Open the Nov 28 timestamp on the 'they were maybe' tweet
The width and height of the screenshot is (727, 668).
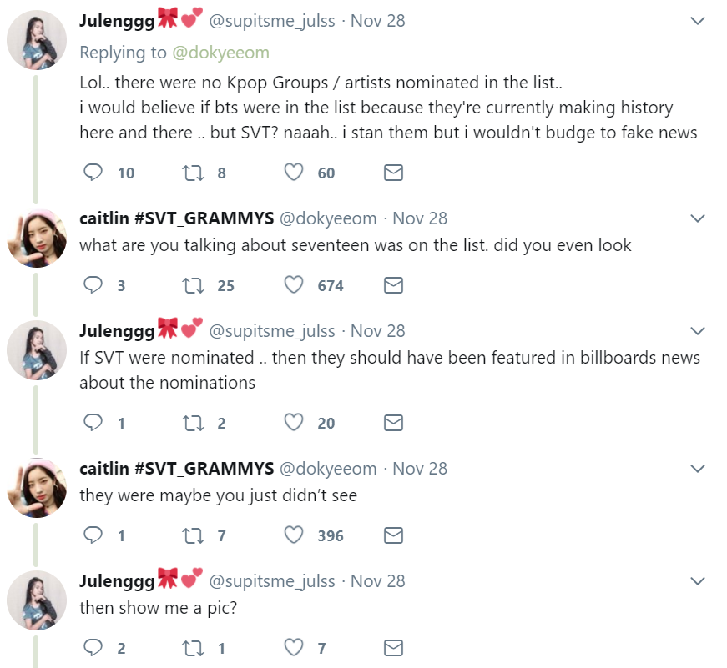tap(420, 469)
